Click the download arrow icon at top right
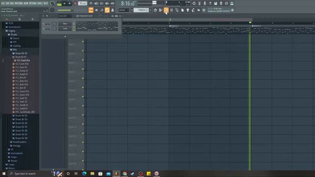Viewport: 315px width, 177px height. coord(232,3)
